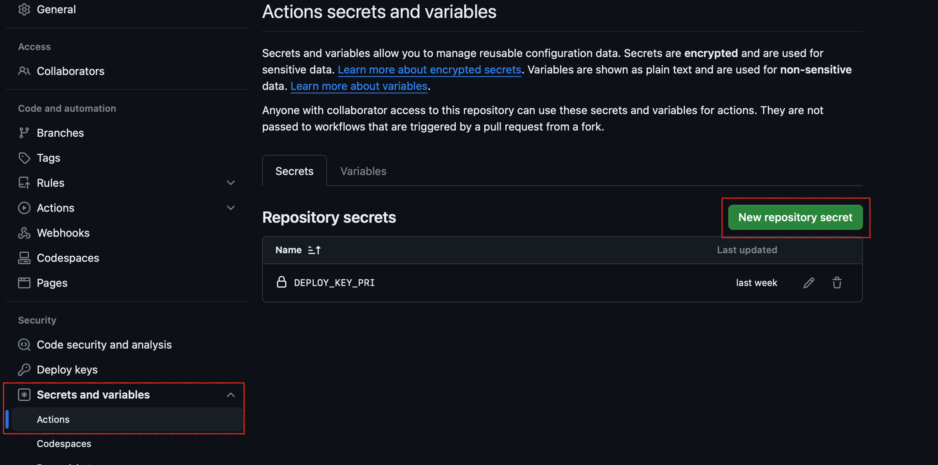Viewport: 938px width, 465px height.
Task: Click the Collaborators icon
Action: (24, 71)
